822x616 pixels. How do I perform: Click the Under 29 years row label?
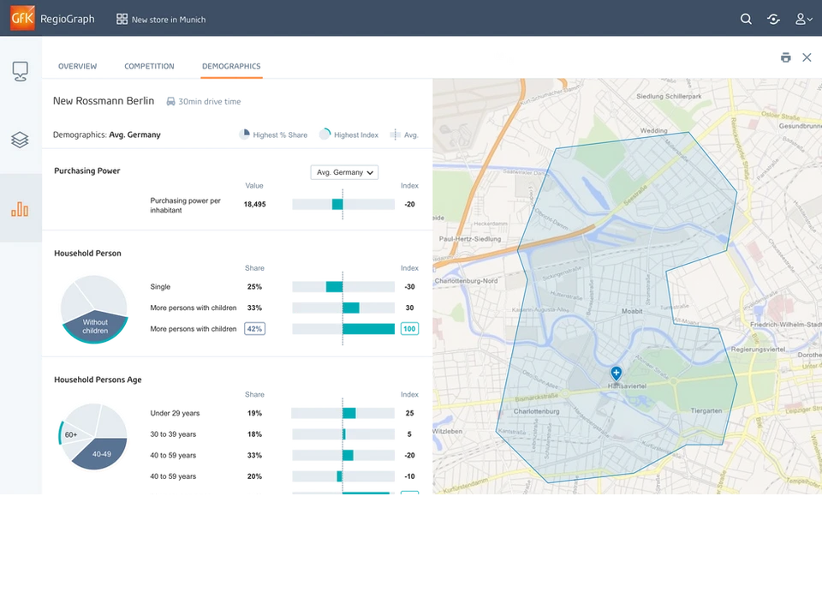click(x=175, y=414)
